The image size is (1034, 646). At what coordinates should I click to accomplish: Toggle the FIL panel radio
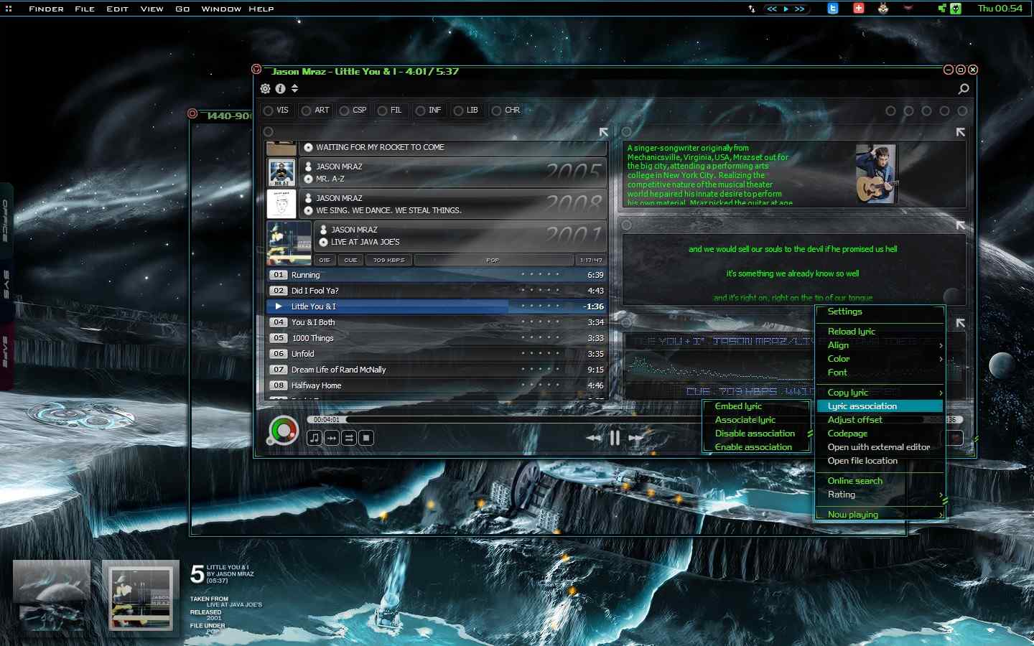(x=383, y=111)
